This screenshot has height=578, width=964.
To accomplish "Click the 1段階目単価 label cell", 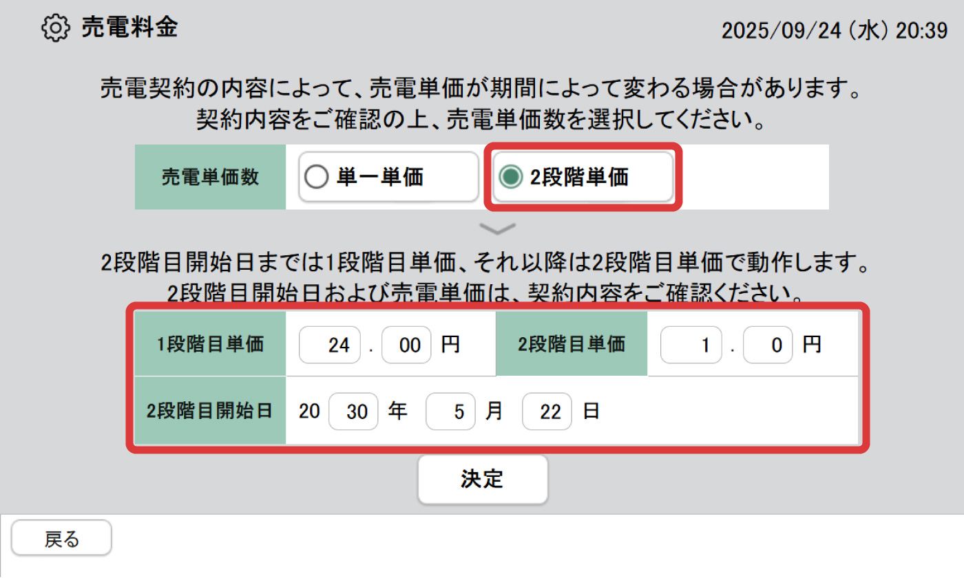I will point(210,344).
